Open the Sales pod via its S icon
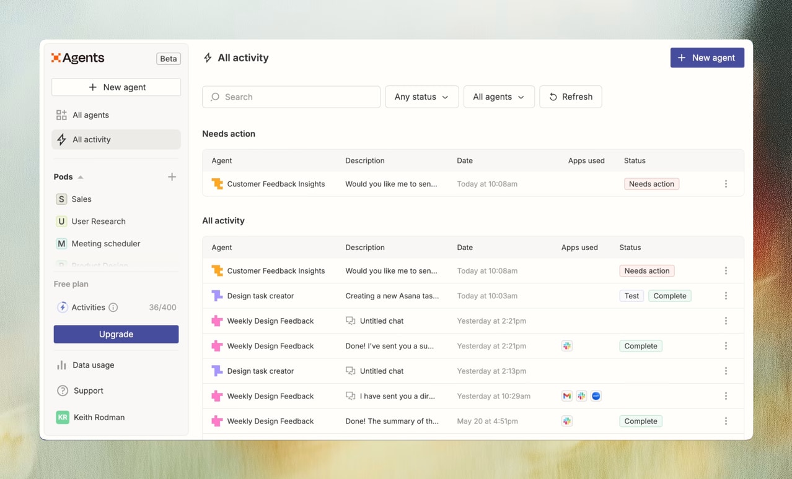 tap(61, 199)
